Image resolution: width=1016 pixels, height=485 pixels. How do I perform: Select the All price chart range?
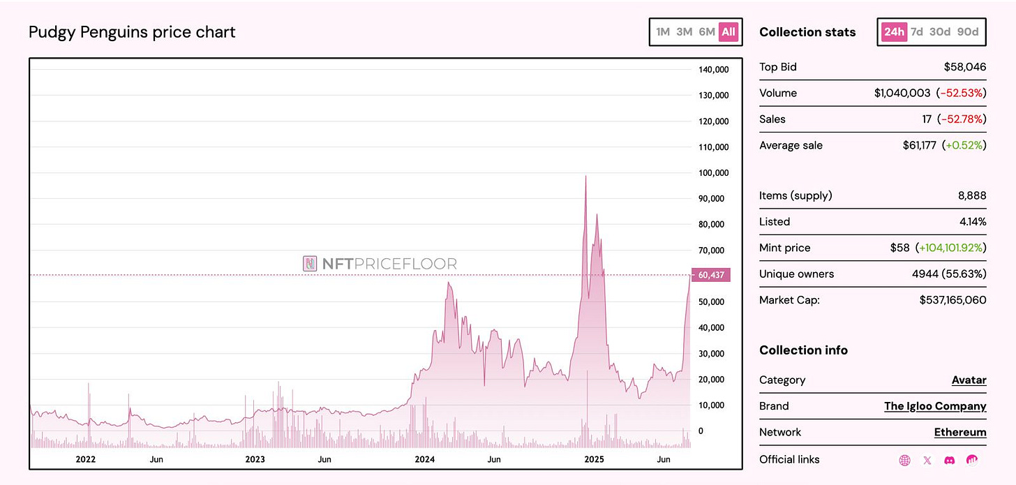pos(729,31)
